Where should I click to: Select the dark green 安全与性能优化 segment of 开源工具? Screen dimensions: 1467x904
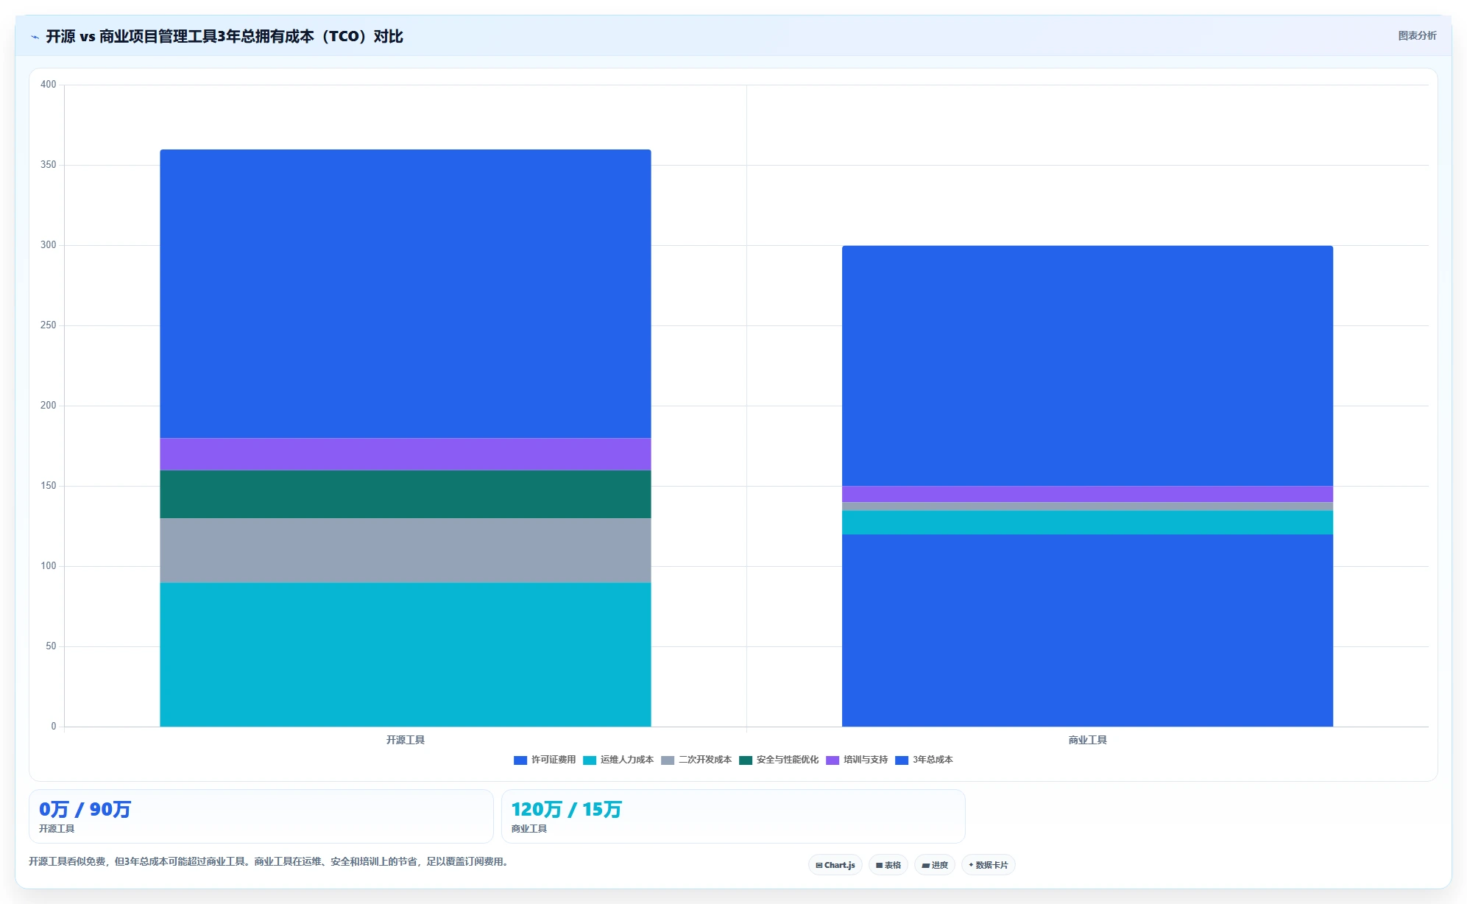click(x=406, y=495)
